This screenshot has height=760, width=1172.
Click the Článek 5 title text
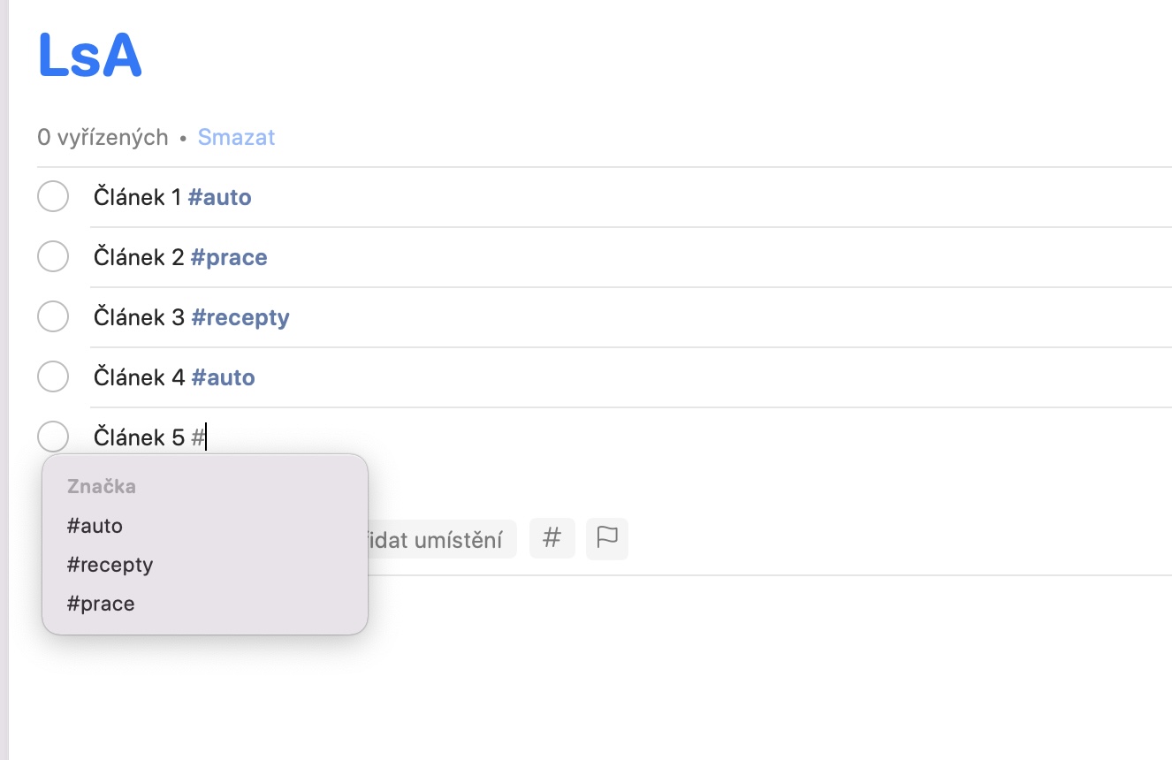tap(138, 437)
